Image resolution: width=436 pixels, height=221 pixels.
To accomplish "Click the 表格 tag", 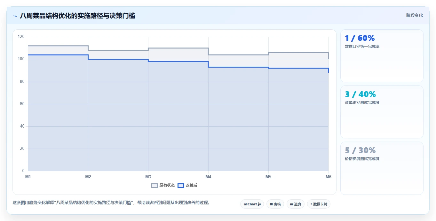I will pos(275,204).
